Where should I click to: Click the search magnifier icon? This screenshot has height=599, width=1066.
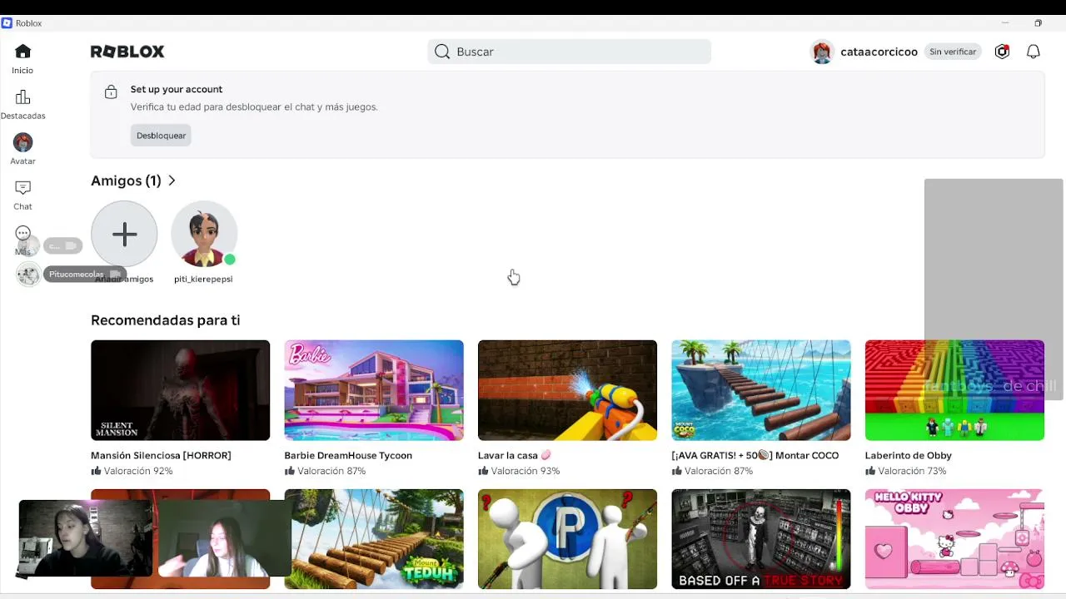(x=442, y=52)
